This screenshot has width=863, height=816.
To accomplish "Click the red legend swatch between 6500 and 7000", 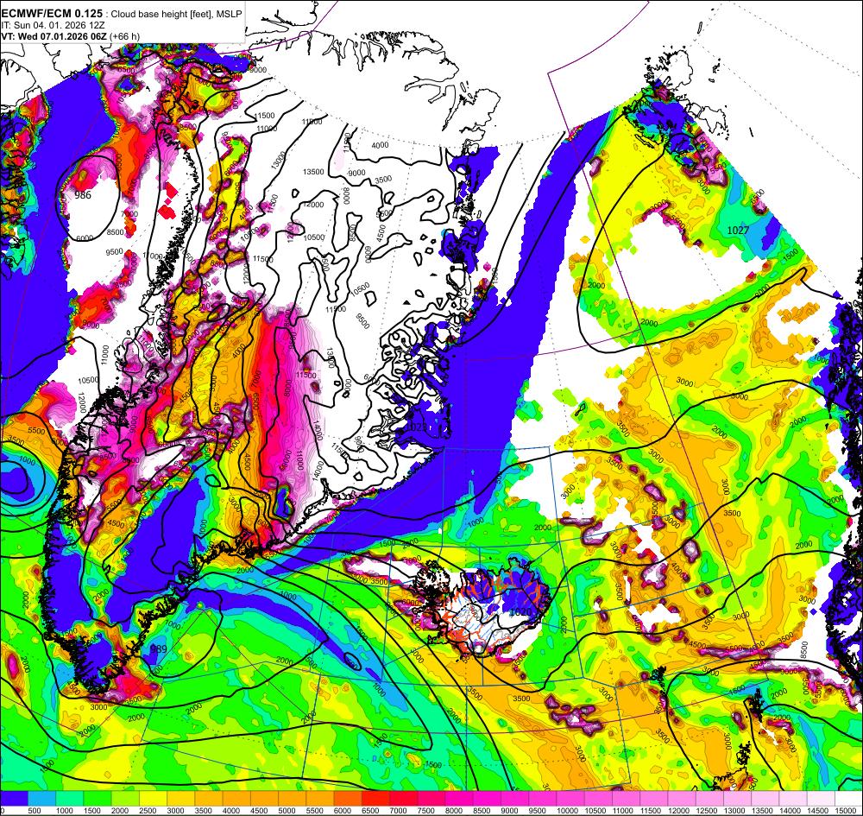I will pos(375,798).
